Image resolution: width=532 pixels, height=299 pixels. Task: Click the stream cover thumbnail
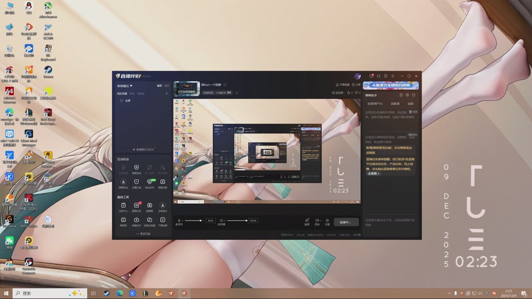pos(187,88)
